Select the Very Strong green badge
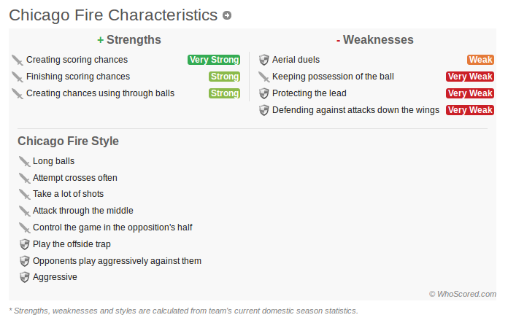Viewport: 508px width, 323px height. click(214, 60)
